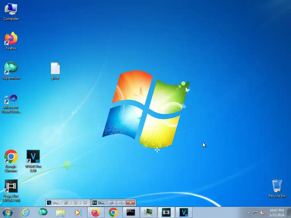Select the Firefox desktop shortcut
The width and height of the screenshot is (291, 218).
[11, 41]
